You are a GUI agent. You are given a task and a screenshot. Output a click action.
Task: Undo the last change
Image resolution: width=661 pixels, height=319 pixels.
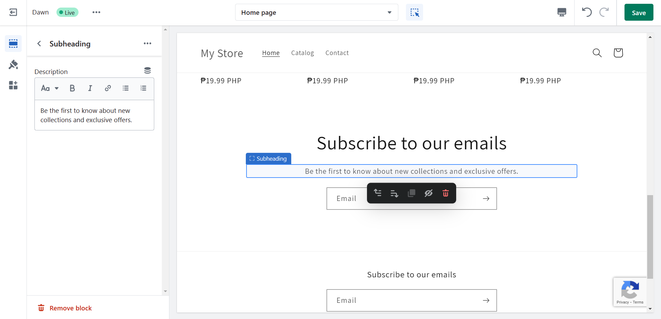(587, 12)
